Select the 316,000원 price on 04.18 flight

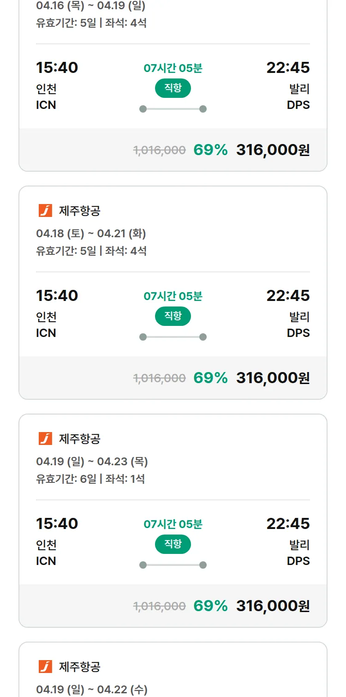(273, 378)
